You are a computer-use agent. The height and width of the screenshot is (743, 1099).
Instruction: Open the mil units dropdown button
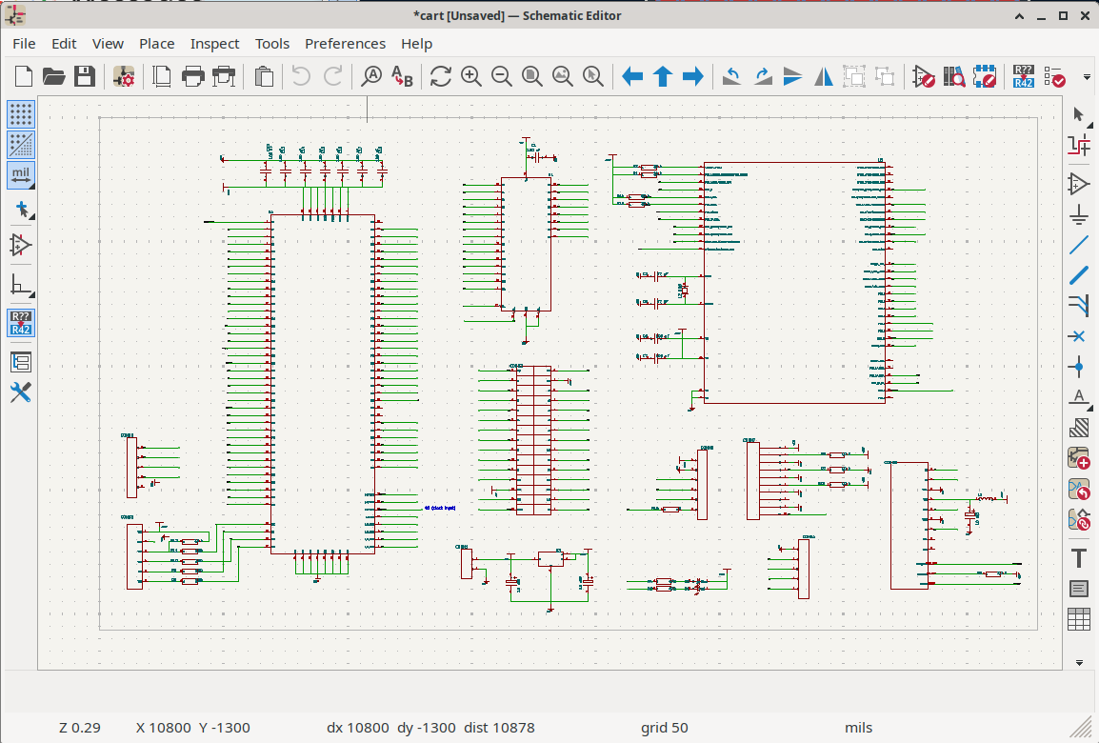[x=21, y=175]
